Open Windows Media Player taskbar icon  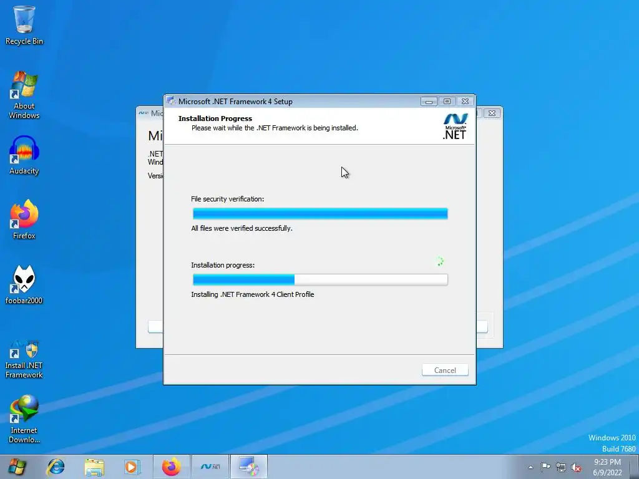click(x=132, y=467)
